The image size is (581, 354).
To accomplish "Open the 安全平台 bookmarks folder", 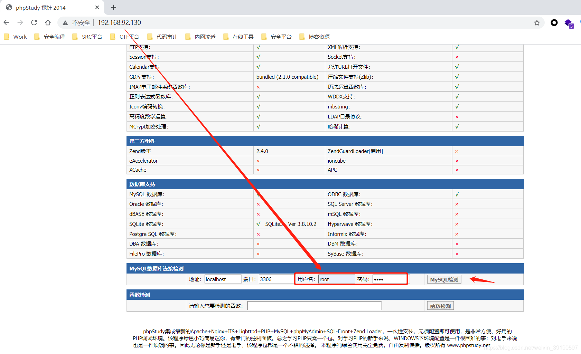I will click(x=277, y=37).
